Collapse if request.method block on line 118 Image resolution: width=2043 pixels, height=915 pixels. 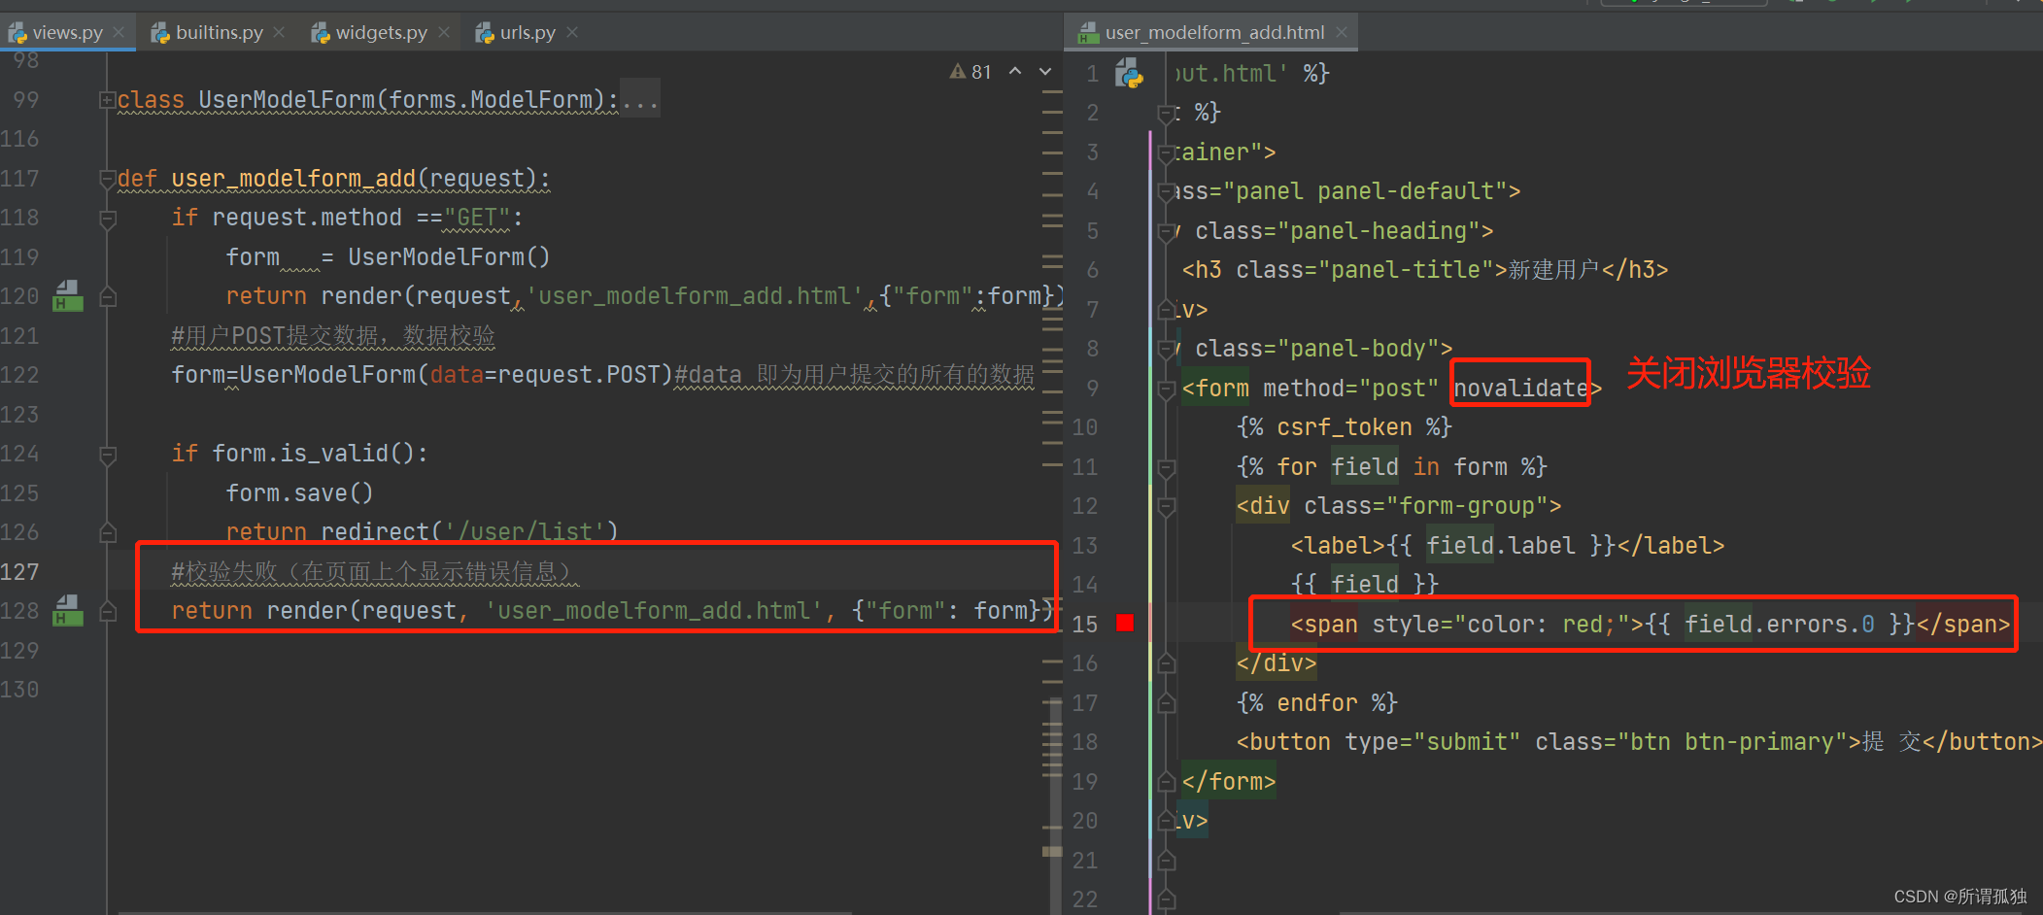coord(108,219)
